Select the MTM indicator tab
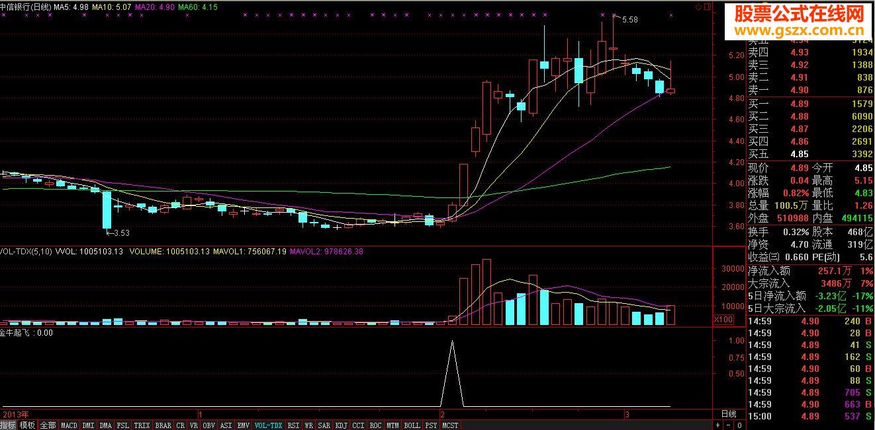 [x=393, y=425]
